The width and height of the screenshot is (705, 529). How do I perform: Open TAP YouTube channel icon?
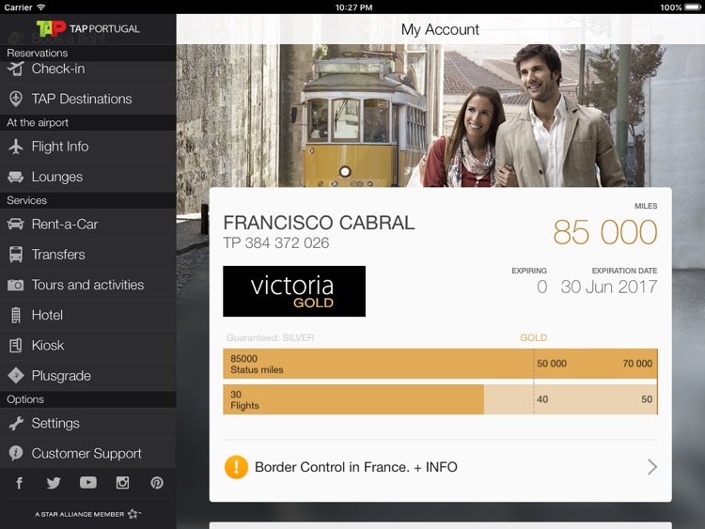pyautogui.click(x=88, y=483)
